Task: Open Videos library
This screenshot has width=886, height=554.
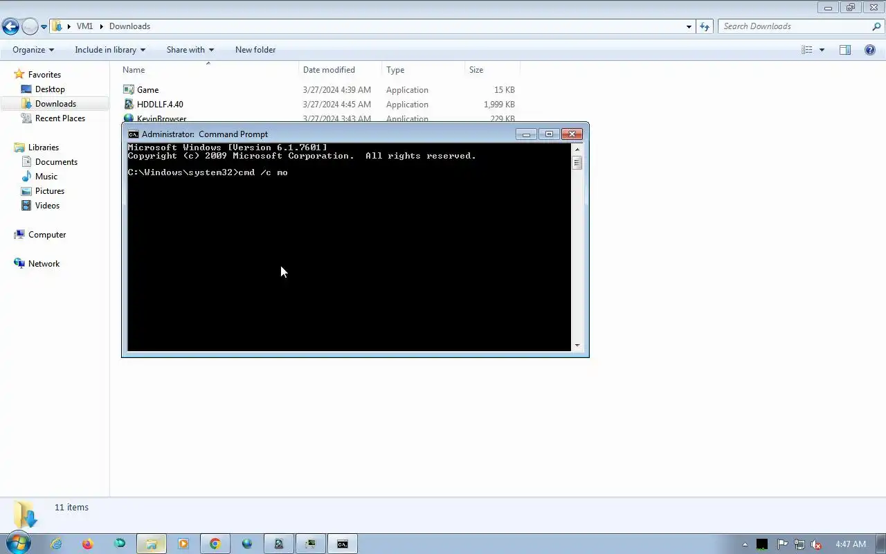Action: (x=47, y=206)
